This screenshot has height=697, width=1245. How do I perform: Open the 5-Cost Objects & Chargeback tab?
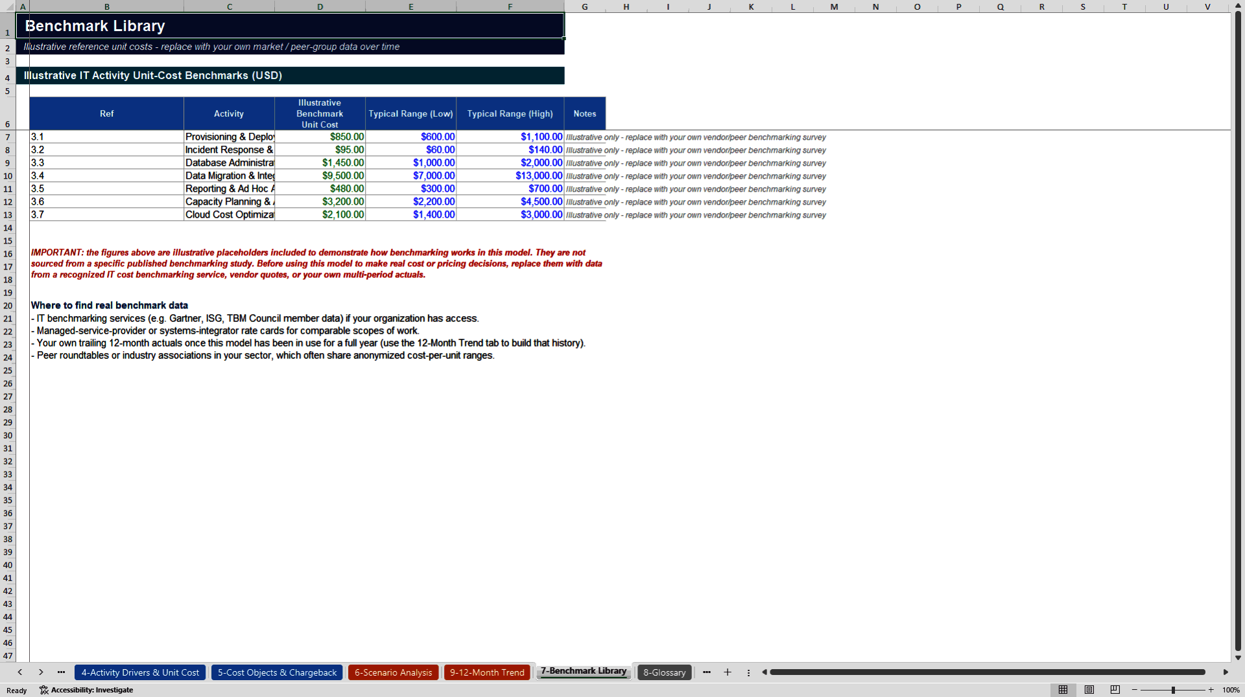pyautogui.click(x=277, y=672)
